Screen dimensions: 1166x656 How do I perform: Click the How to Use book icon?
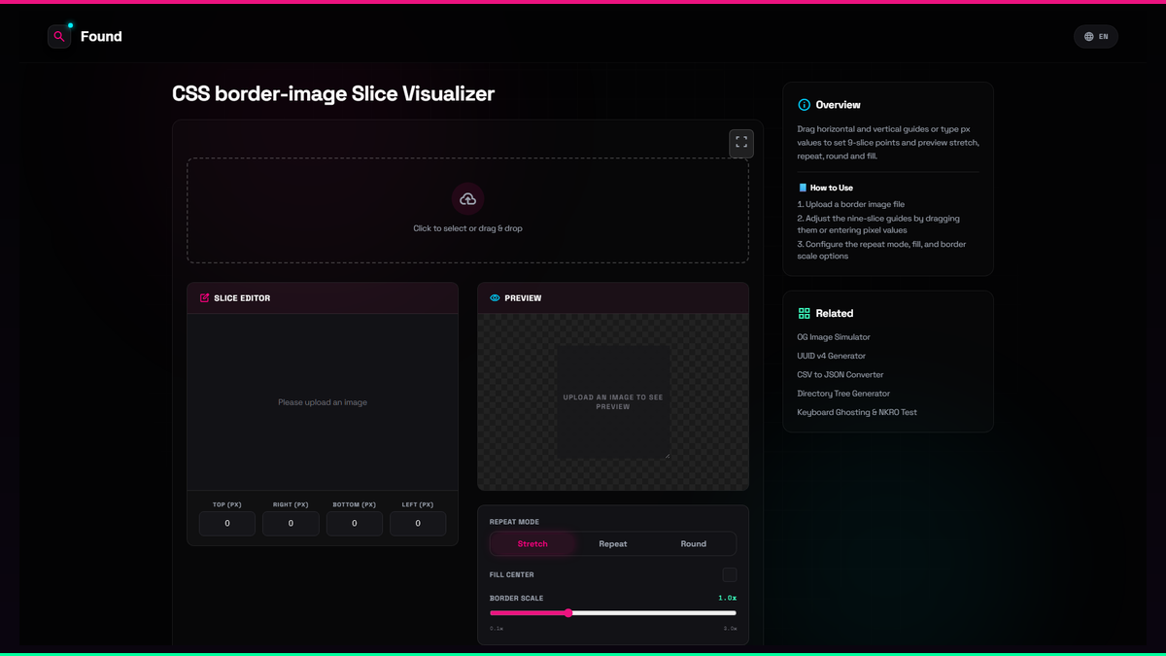click(x=803, y=188)
